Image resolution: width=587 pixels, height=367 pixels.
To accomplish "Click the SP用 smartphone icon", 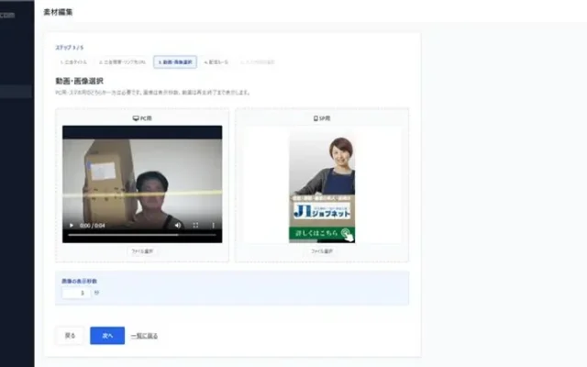I will coord(316,118).
